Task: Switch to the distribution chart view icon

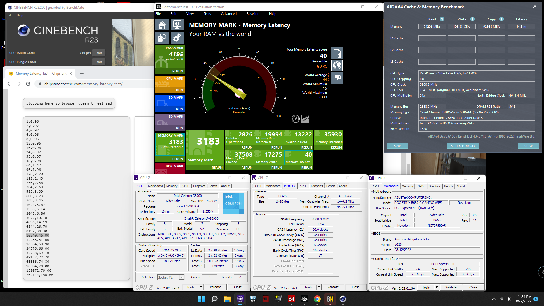Action: point(305,119)
